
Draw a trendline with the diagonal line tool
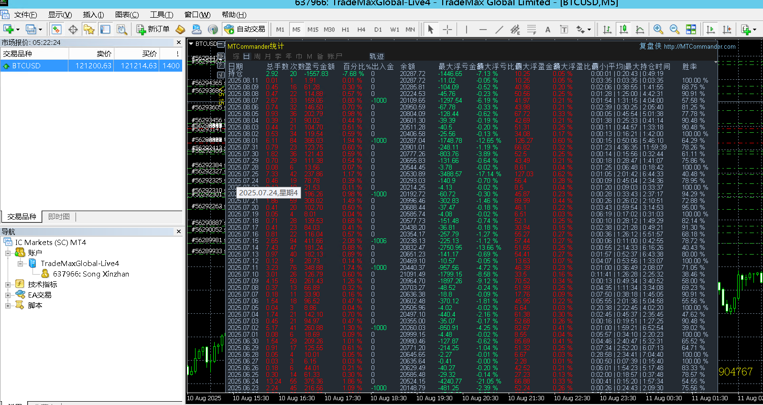(x=499, y=30)
